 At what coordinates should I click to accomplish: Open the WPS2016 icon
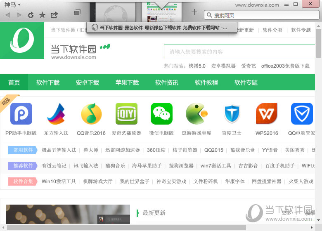tap(267, 114)
